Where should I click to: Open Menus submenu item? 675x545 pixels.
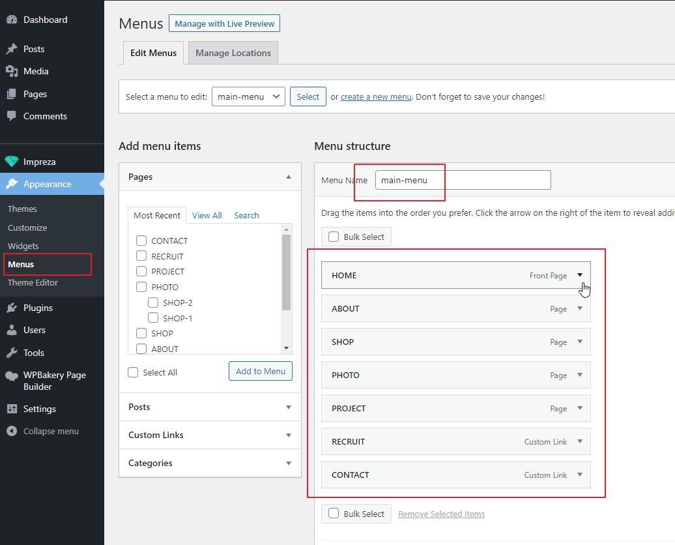pyautogui.click(x=21, y=264)
